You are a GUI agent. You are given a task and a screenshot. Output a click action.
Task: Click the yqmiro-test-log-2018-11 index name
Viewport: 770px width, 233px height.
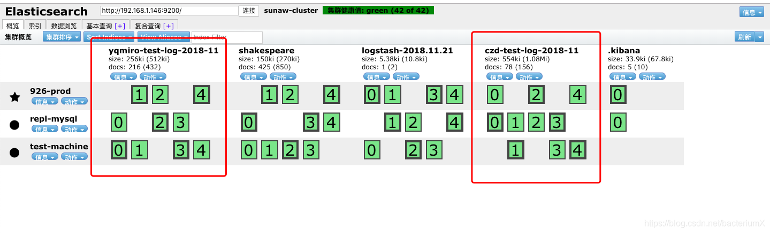click(164, 51)
